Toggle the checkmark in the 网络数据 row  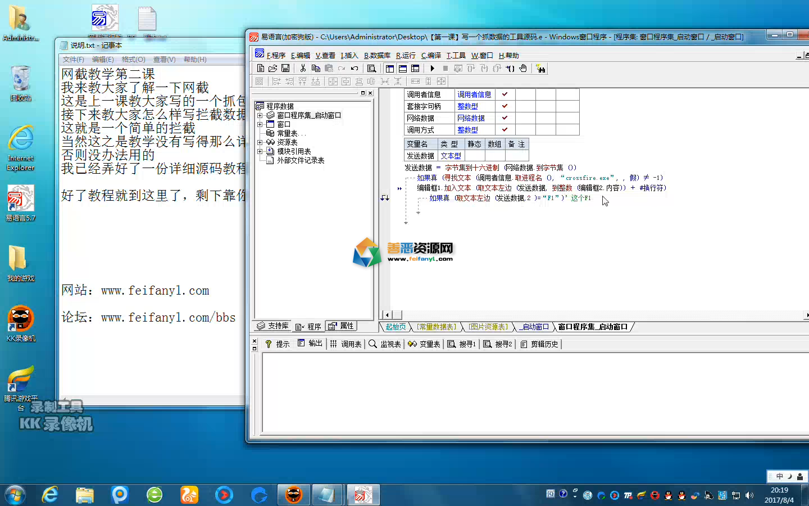click(505, 118)
